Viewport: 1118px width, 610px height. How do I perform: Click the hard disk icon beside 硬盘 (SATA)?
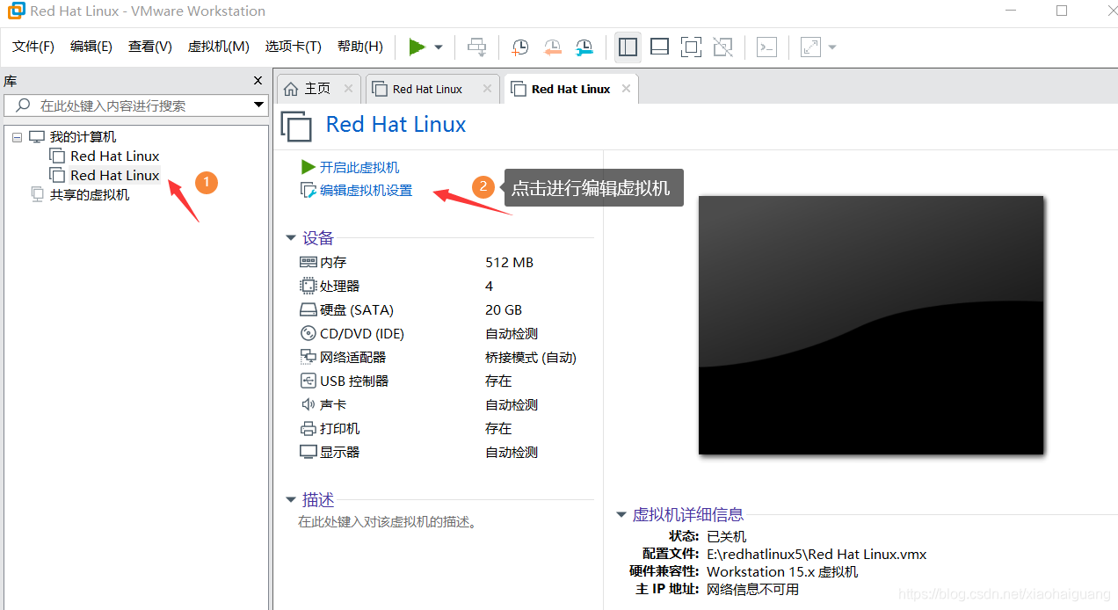308,309
